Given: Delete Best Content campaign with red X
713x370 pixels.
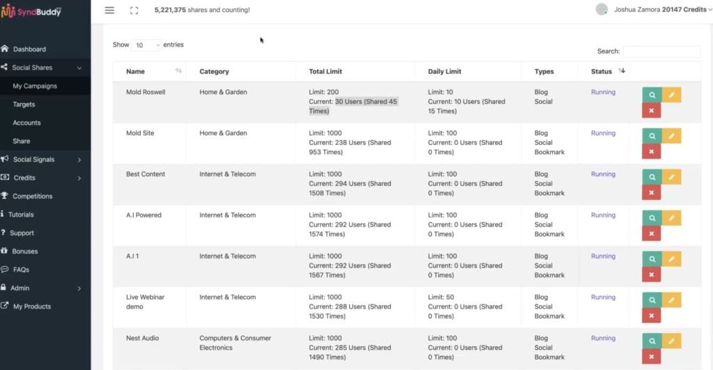Looking at the screenshot, I should click(651, 193).
